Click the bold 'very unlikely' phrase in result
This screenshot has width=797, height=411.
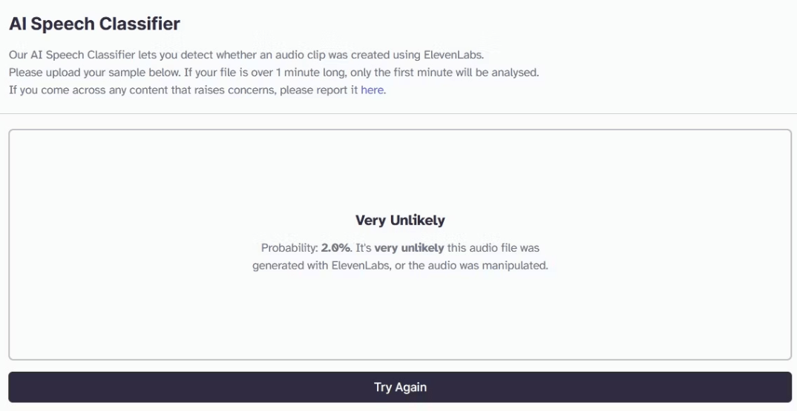point(409,248)
